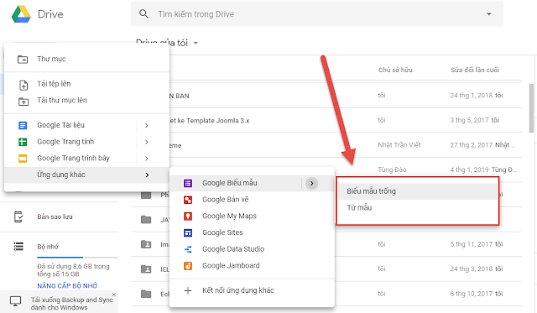Open the search options dropdown arrow

[x=488, y=14]
